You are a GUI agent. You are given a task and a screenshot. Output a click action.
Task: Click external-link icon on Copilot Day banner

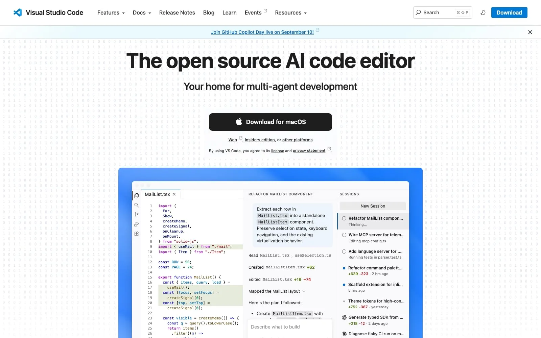click(x=317, y=30)
